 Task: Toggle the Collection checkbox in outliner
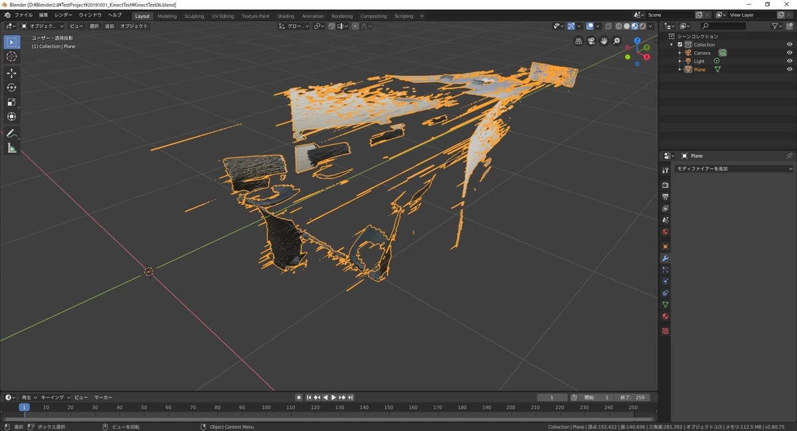680,44
